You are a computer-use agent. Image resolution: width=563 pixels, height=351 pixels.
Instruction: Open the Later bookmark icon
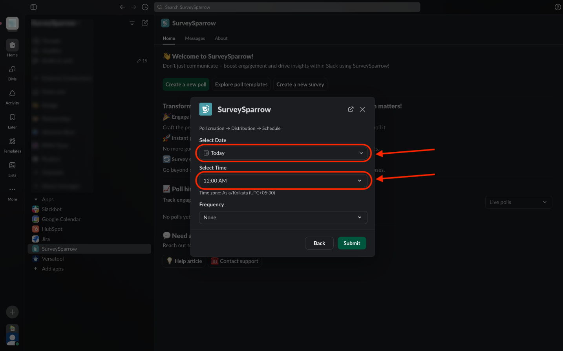point(12,118)
